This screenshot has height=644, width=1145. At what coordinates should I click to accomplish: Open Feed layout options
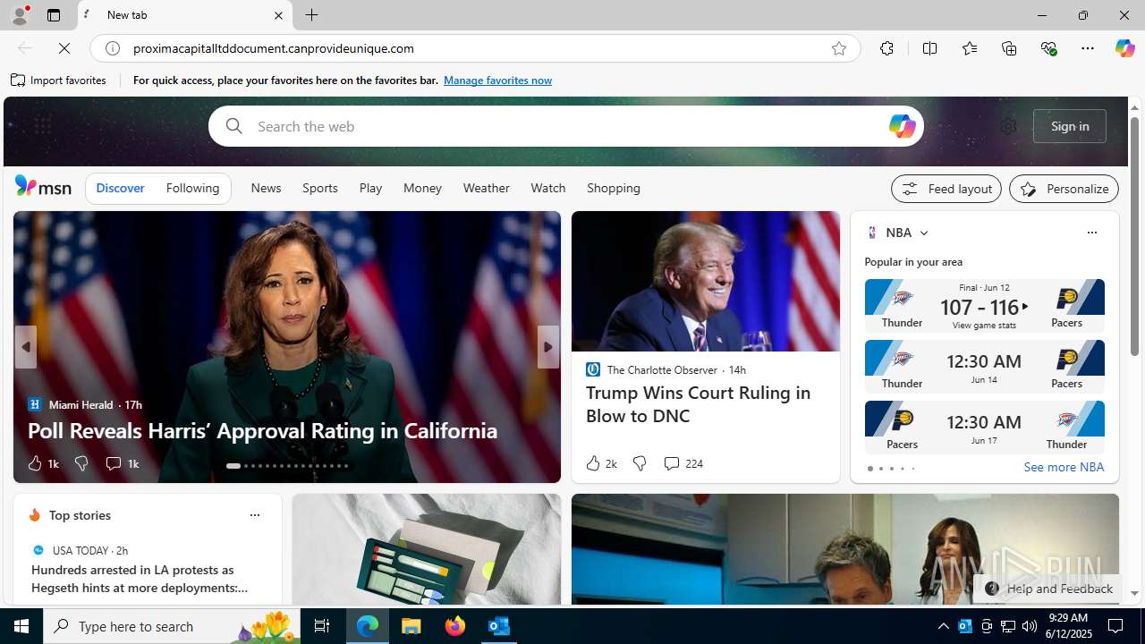946,189
